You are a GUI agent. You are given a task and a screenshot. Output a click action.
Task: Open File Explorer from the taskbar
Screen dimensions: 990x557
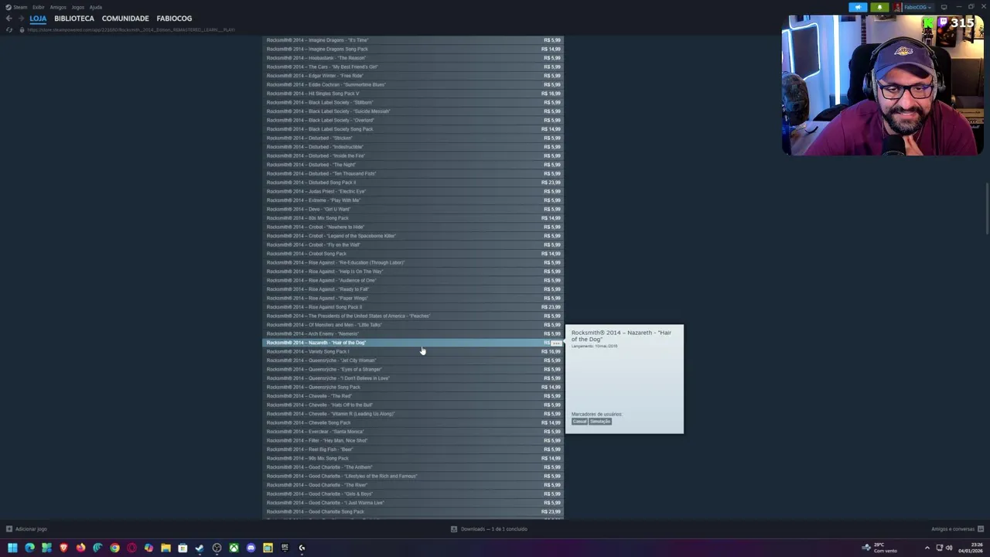click(x=166, y=548)
